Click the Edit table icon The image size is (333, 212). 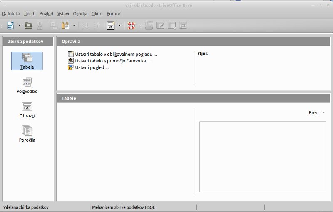click(x=160, y=25)
